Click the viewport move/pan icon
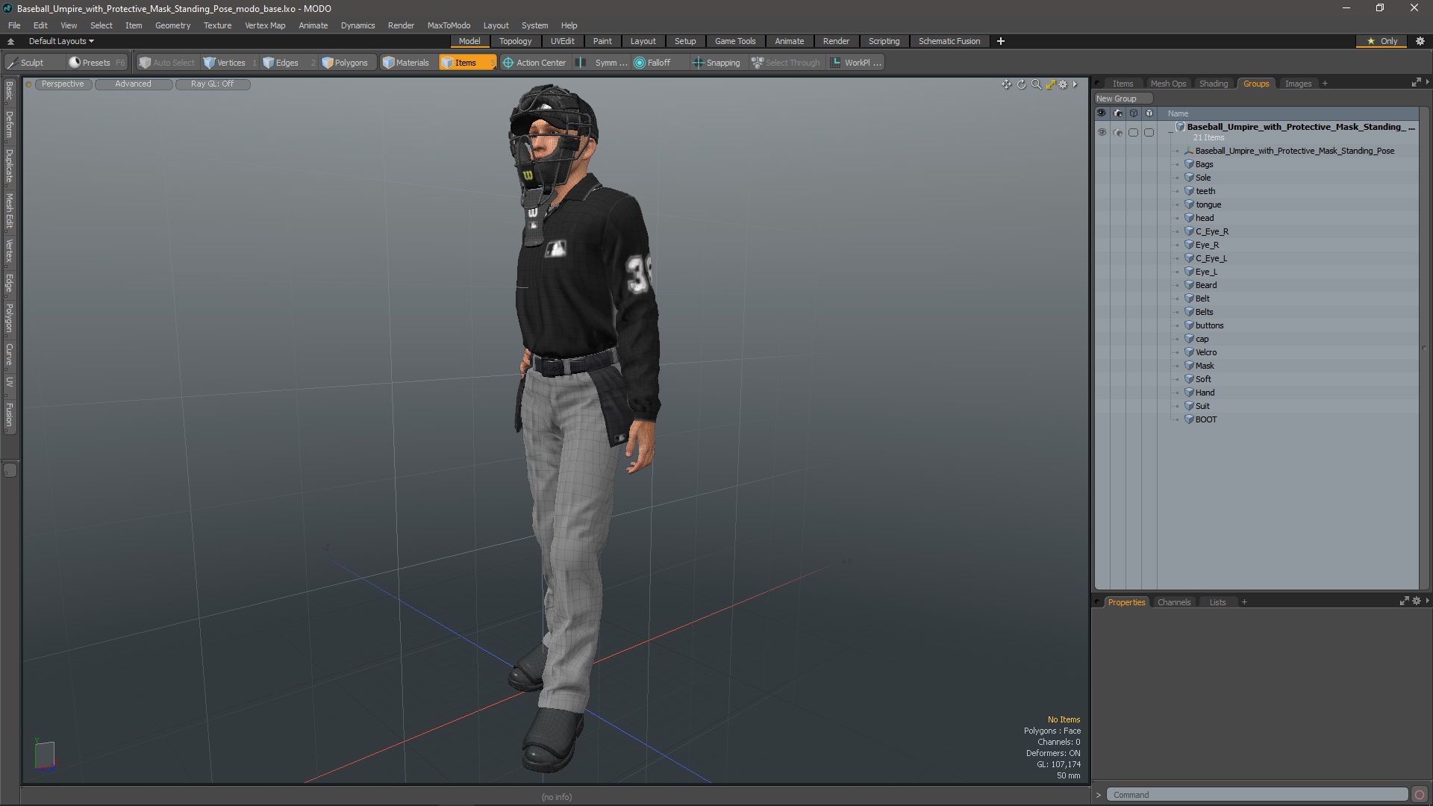Screen dimensions: 1433x806 [1006, 84]
